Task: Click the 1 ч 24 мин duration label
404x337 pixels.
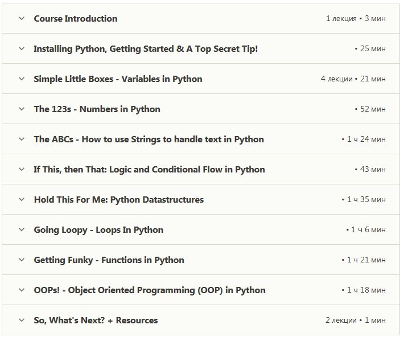Action: pyautogui.click(x=366, y=139)
